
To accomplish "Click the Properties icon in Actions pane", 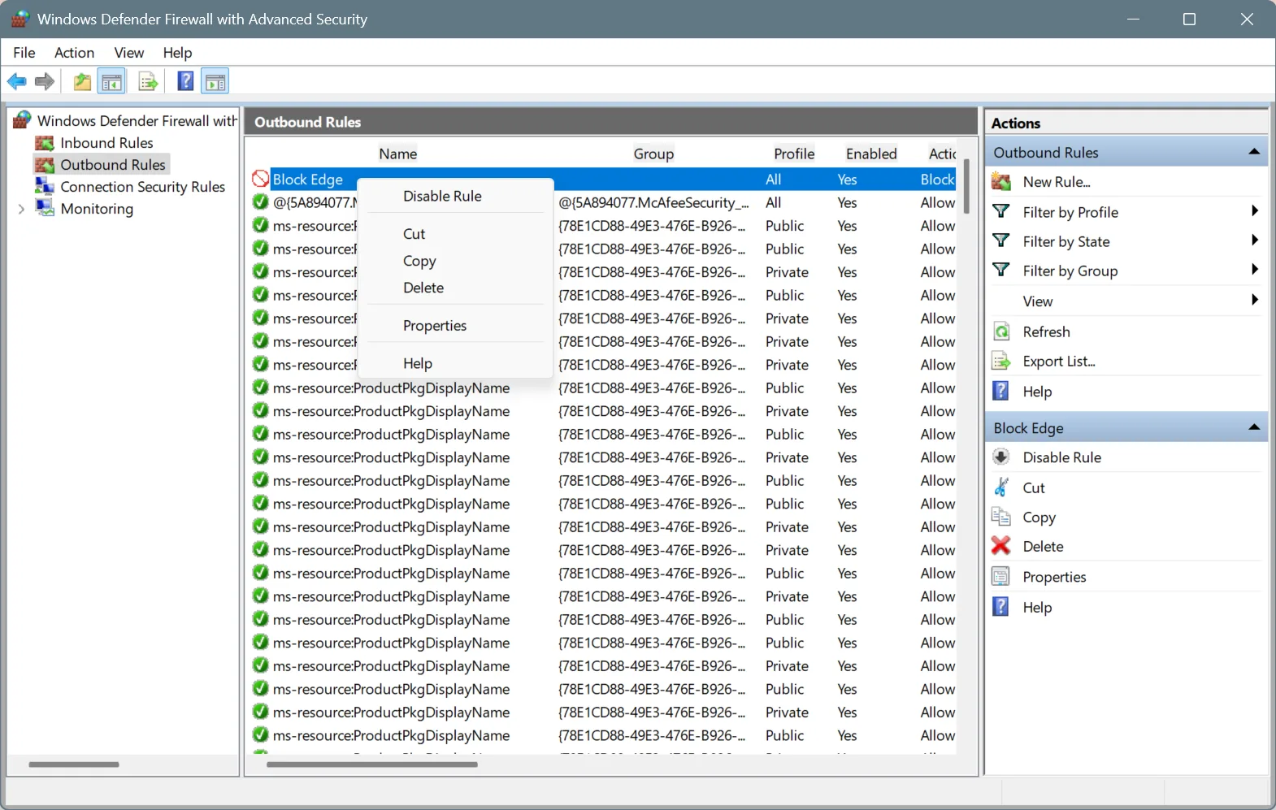I will [1001, 577].
